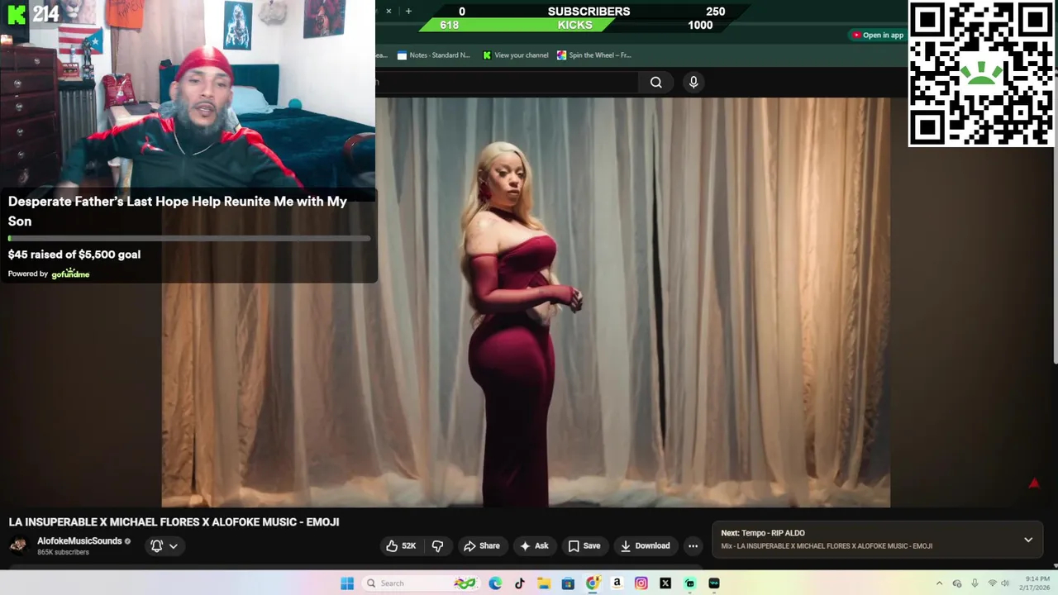Open Instagram from the taskbar
The height and width of the screenshot is (595, 1058).
click(641, 583)
